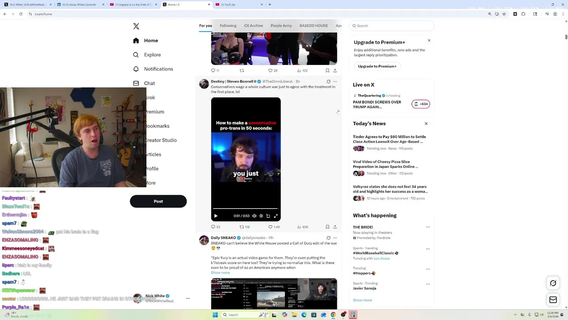This screenshot has height=320, width=568.
Task: Open the Windows Start menu
Action: click(x=215, y=315)
